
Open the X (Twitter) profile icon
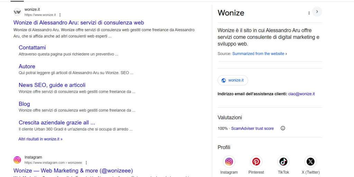(310, 162)
